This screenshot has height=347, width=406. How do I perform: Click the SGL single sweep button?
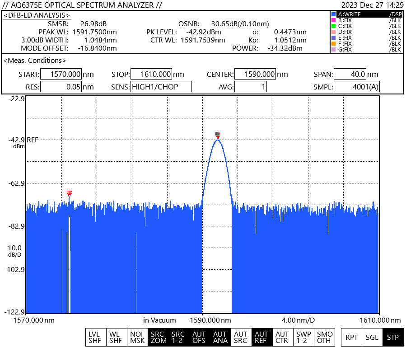click(x=372, y=337)
